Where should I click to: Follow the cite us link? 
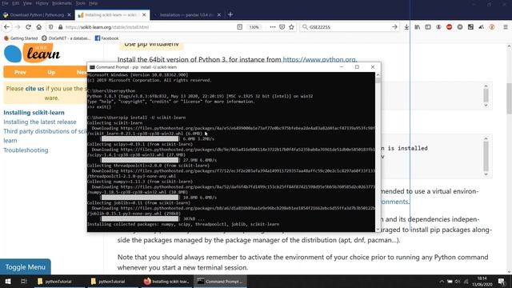pyautogui.click(x=34, y=89)
